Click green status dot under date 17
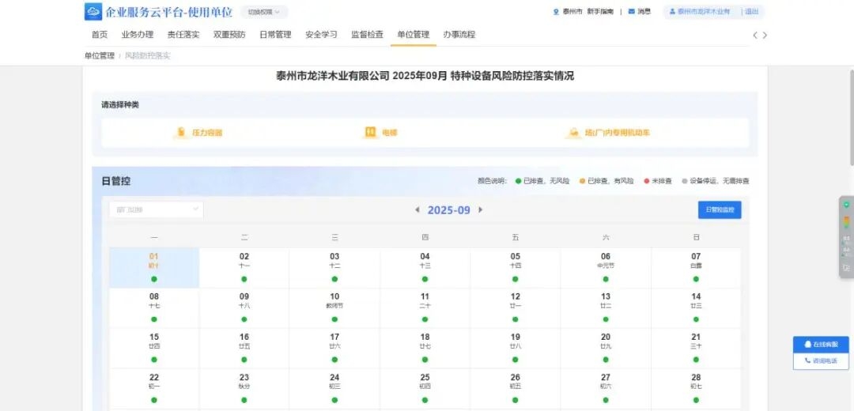 pos(334,360)
